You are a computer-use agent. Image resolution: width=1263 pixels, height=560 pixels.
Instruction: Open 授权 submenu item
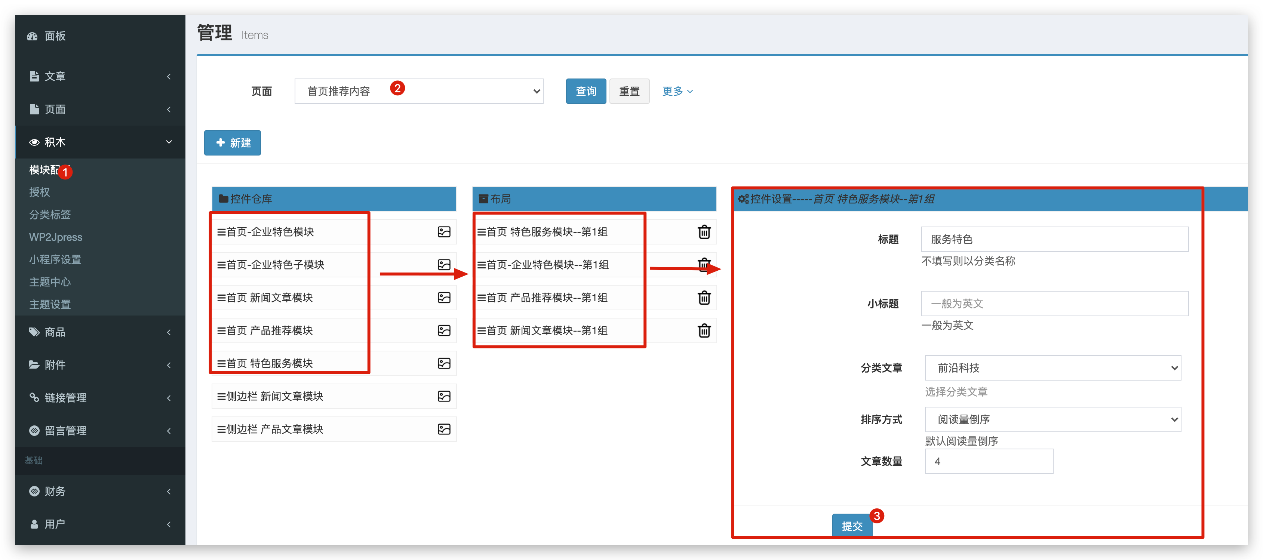pyautogui.click(x=39, y=192)
